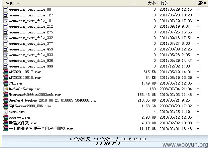Click the DefaultSetup.ini file icon

(x=6, y=89)
